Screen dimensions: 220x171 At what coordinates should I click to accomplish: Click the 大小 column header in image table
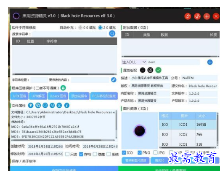(202, 116)
